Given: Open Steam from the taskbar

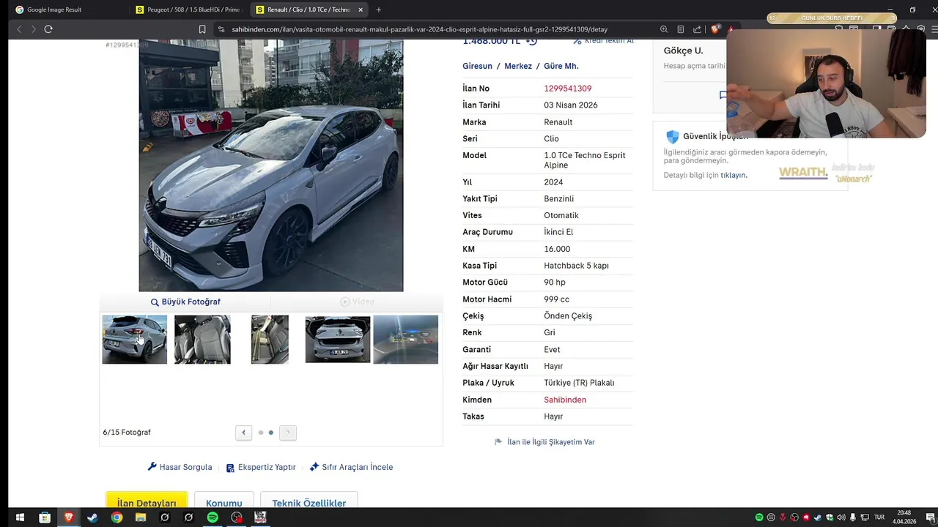Looking at the screenshot, I should point(92,517).
